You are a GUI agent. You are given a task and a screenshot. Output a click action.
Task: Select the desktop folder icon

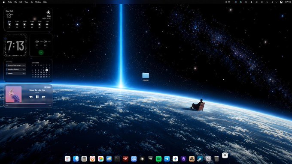146,75
